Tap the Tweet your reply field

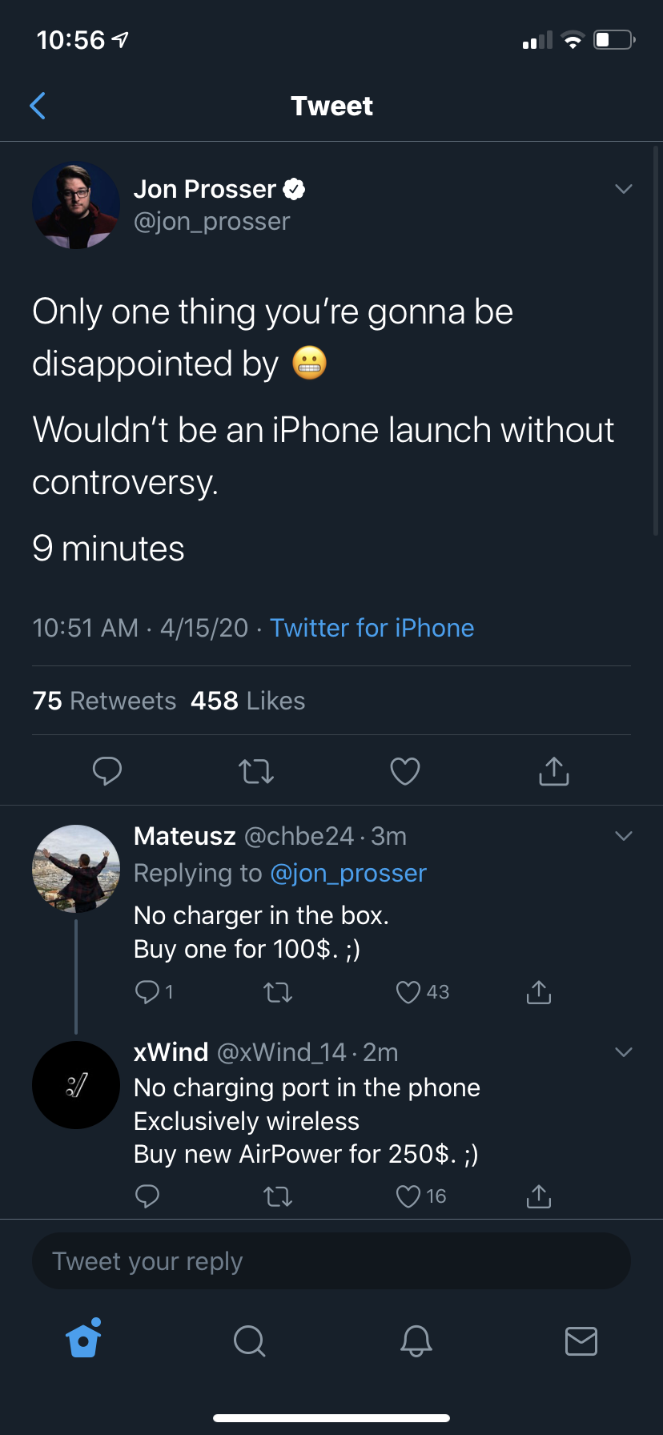click(x=331, y=1261)
